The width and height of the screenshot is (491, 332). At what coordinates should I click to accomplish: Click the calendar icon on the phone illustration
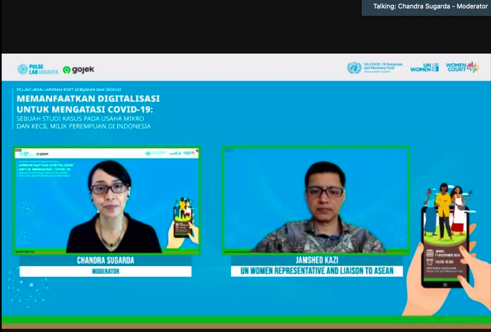[429, 253]
